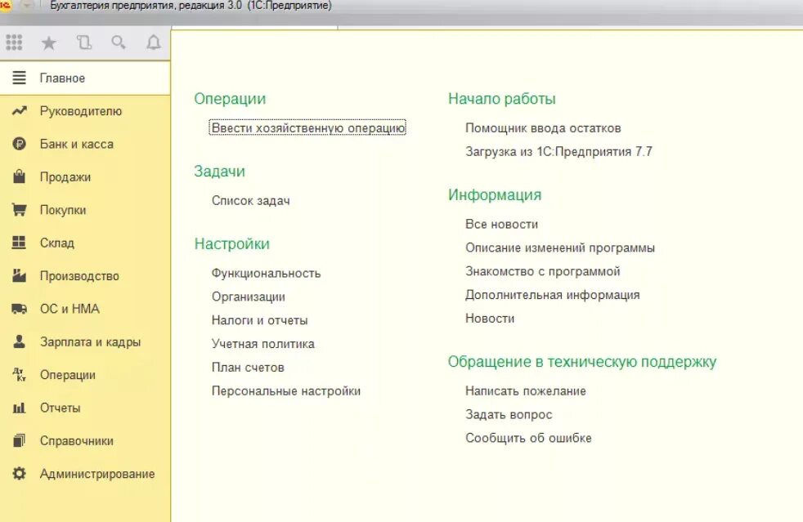Click the Зарплата и кадры person icon

point(19,341)
